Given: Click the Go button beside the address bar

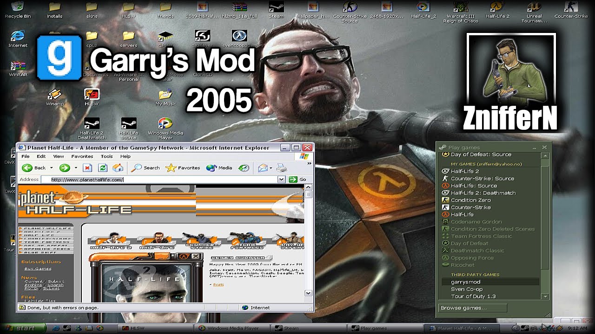Looking at the screenshot, I should click(x=297, y=180).
